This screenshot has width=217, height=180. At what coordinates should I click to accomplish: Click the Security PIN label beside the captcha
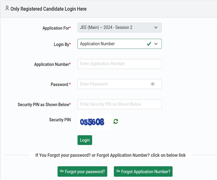pos(60,120)
